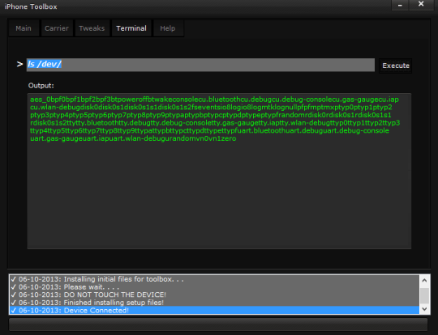Screen dimensions: 438x335
Task: Click the iPhone Toolbox title text
Action: point(31,6)
